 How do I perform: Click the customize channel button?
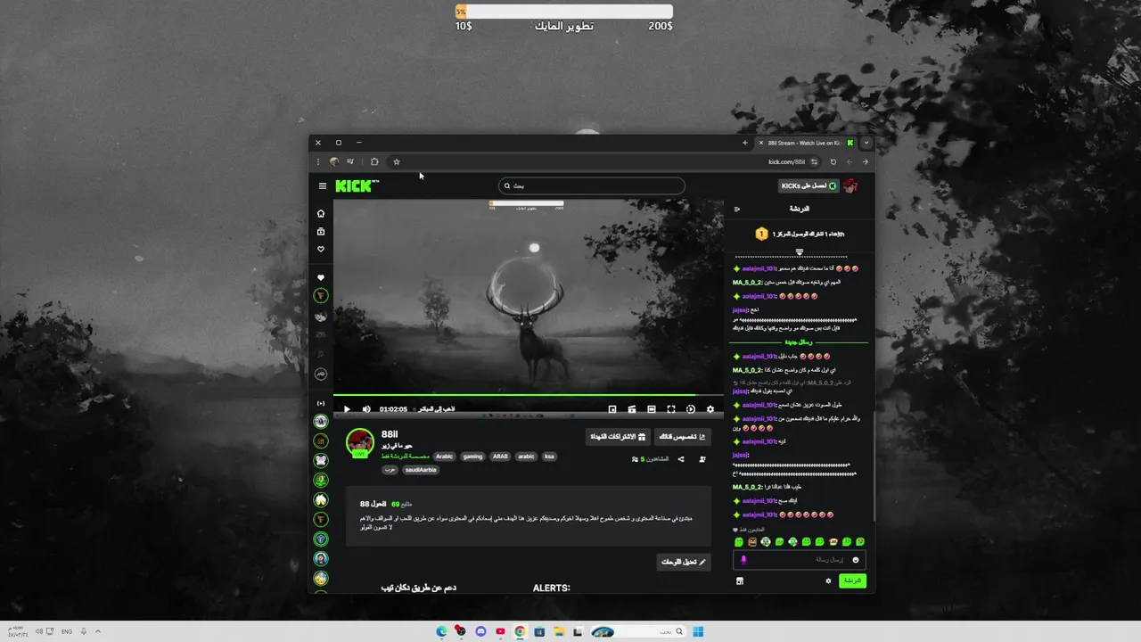click(x=683, y=436)
